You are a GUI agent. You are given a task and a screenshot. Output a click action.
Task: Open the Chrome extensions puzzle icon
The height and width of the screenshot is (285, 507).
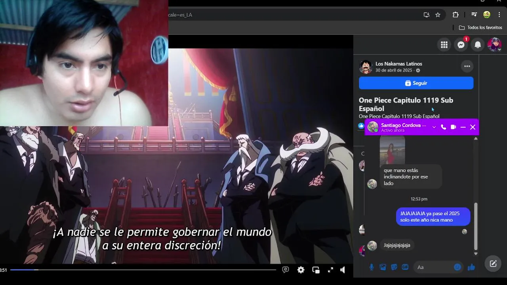pyautogui.click(x=456, y=15)
